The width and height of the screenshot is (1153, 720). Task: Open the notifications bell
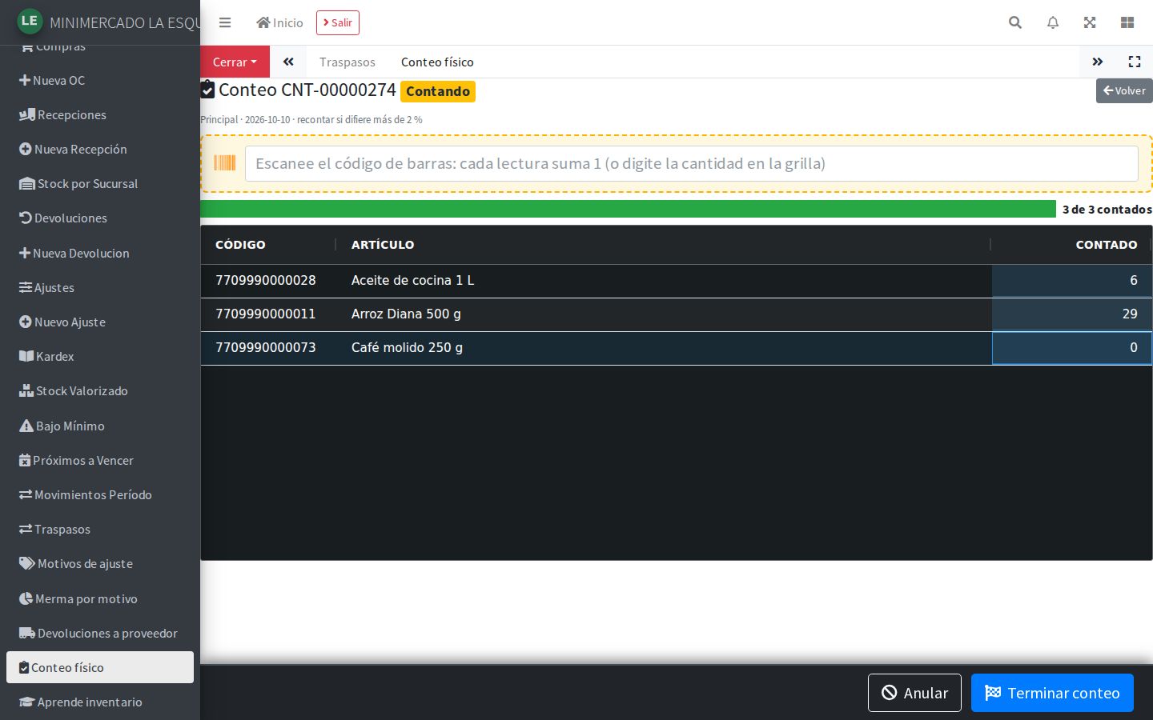[1053, 22]
